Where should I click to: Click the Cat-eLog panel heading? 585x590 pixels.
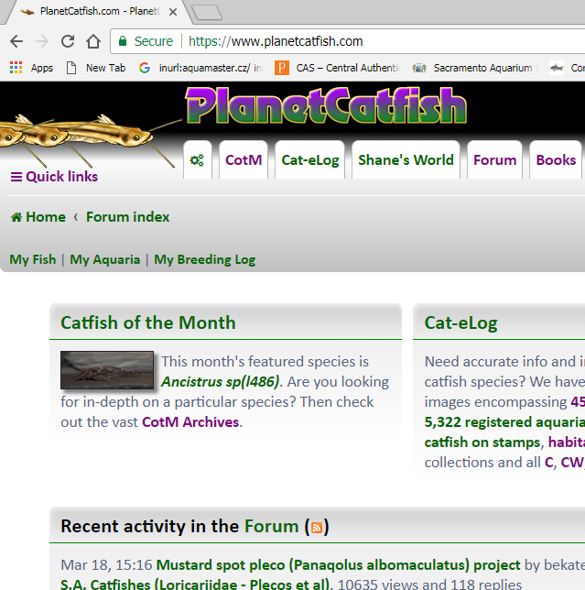point(460,322)
